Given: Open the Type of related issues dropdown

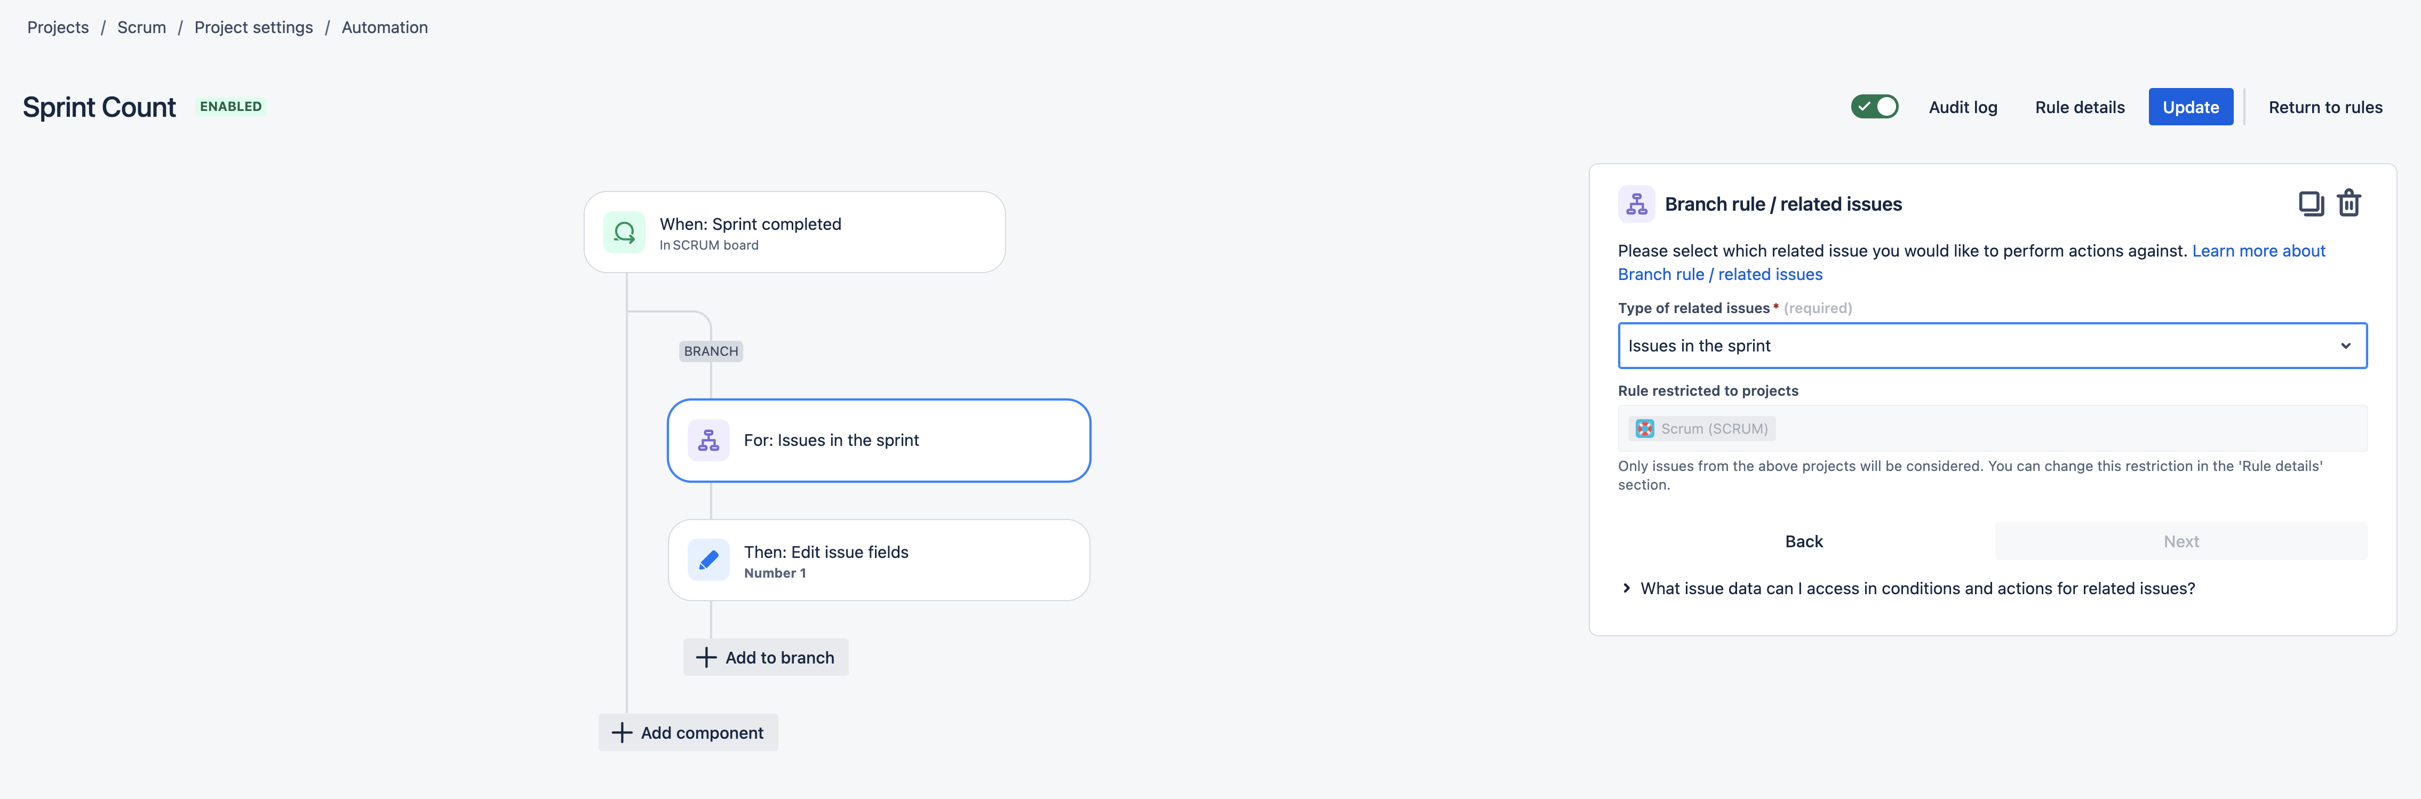Looking at the screenshot, I should tap(1992, 345).
